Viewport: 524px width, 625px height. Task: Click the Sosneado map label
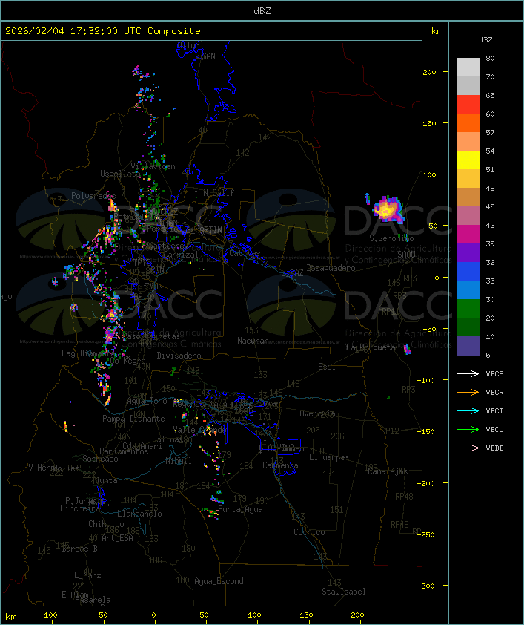coord(100,459)
